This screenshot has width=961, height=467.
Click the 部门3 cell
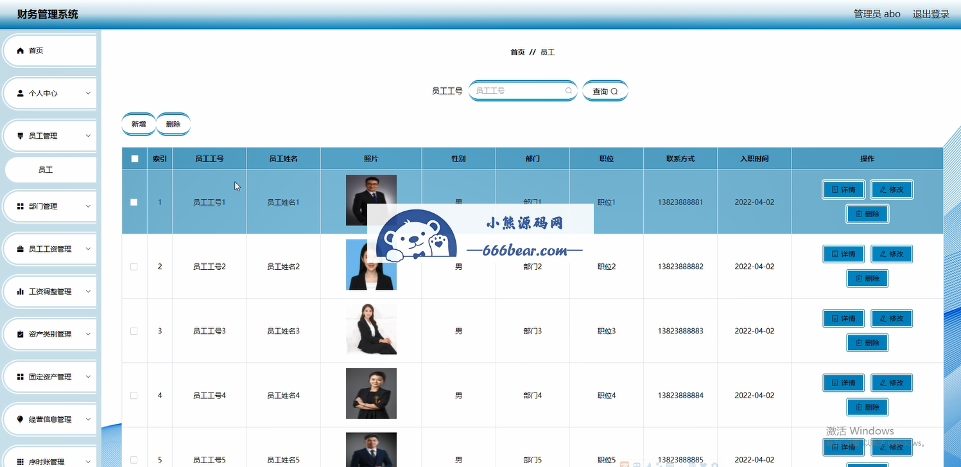point(532,331)
